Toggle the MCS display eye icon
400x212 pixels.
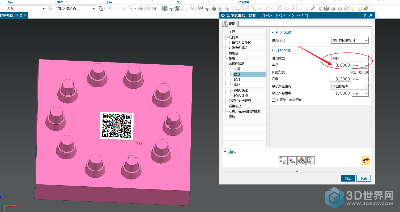(165, 8)
